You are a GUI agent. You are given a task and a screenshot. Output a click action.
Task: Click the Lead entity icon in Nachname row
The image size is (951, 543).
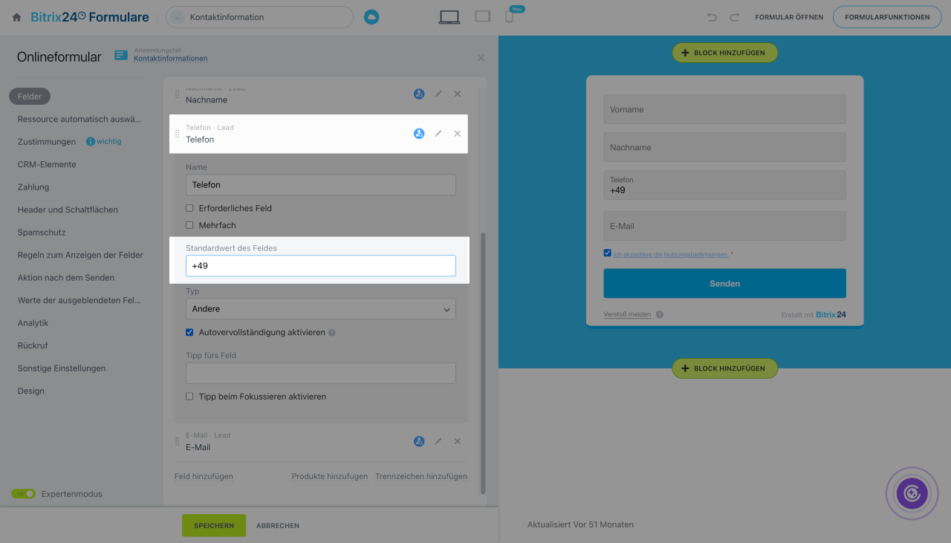point(419,94)
